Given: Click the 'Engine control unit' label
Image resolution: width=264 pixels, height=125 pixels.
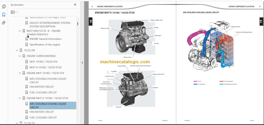Looking at the screenshot, I should (158, 74).
